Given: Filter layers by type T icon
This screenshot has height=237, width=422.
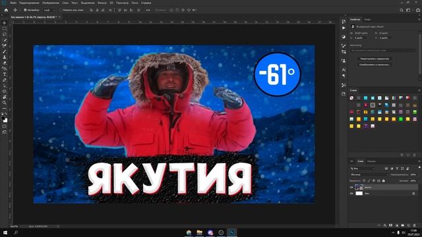Looking at the screenshot, I should (397, 169).
